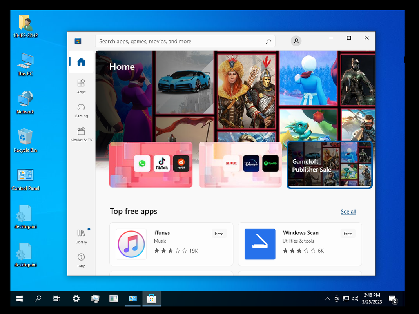Open the Apps section in sidebar
This screenshot has height=314, width=419.
[81, 86]
